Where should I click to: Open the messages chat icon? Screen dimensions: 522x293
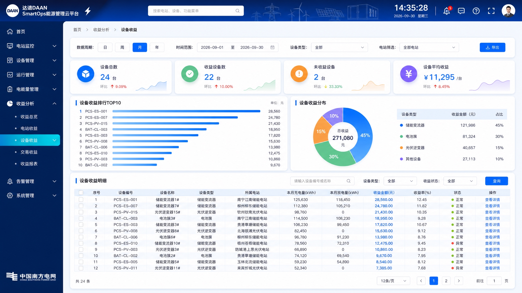click(461, 11)
